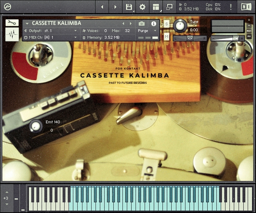
Task: Open instrument edit mode with the wrench icon
Action: pyautogui.click(x=12, y=23)
